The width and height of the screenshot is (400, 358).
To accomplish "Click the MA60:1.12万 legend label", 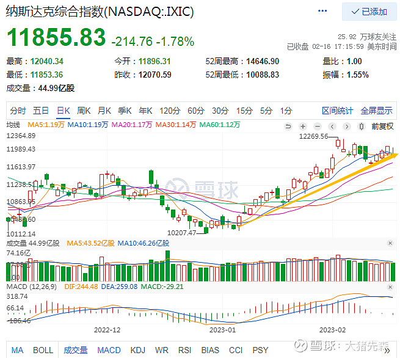I will [x=219, y=125].
